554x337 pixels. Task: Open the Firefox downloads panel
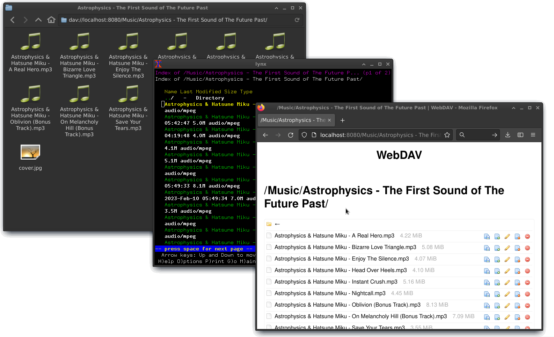[508, 135]
